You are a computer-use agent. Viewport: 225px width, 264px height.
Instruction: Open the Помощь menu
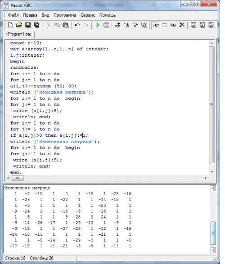108,15
